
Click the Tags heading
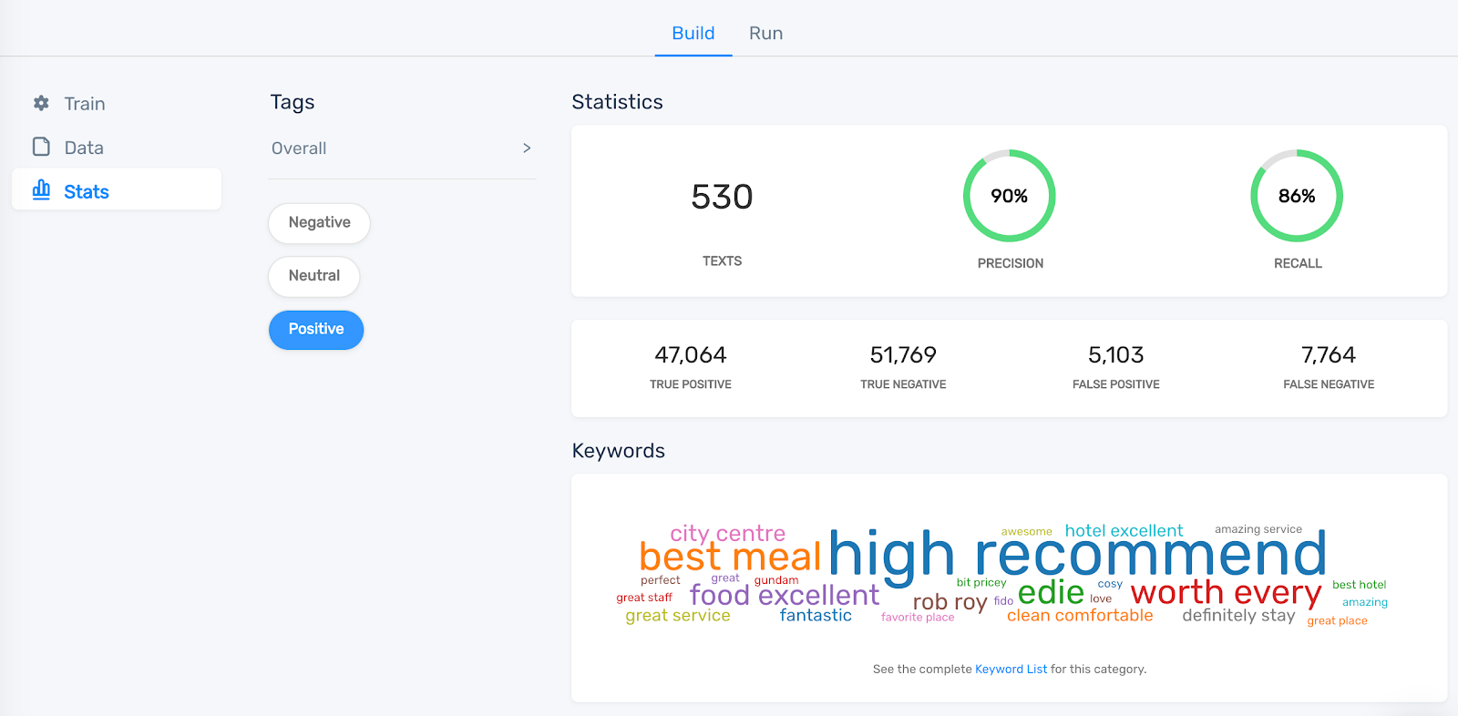coord(293,102)
